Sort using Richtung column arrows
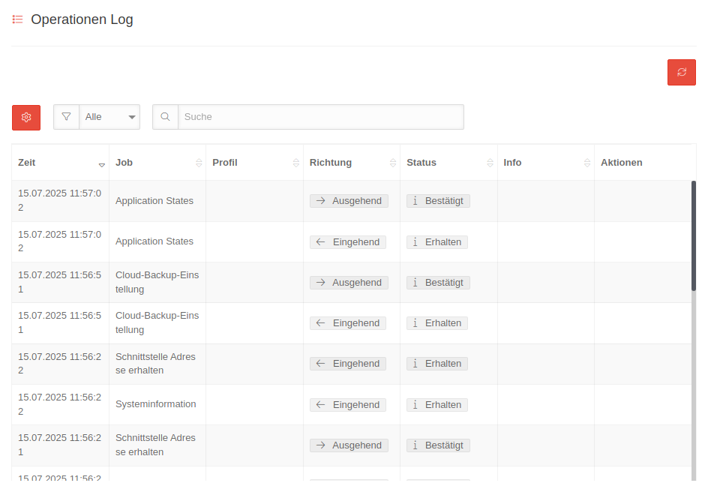708x492 pixels. click(393, 163)
